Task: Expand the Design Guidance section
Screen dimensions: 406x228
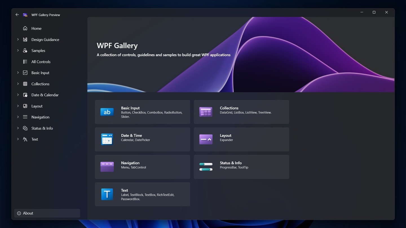Action: 18,39
